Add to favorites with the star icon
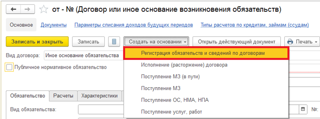The image size is (320, 119). (43, 10)
